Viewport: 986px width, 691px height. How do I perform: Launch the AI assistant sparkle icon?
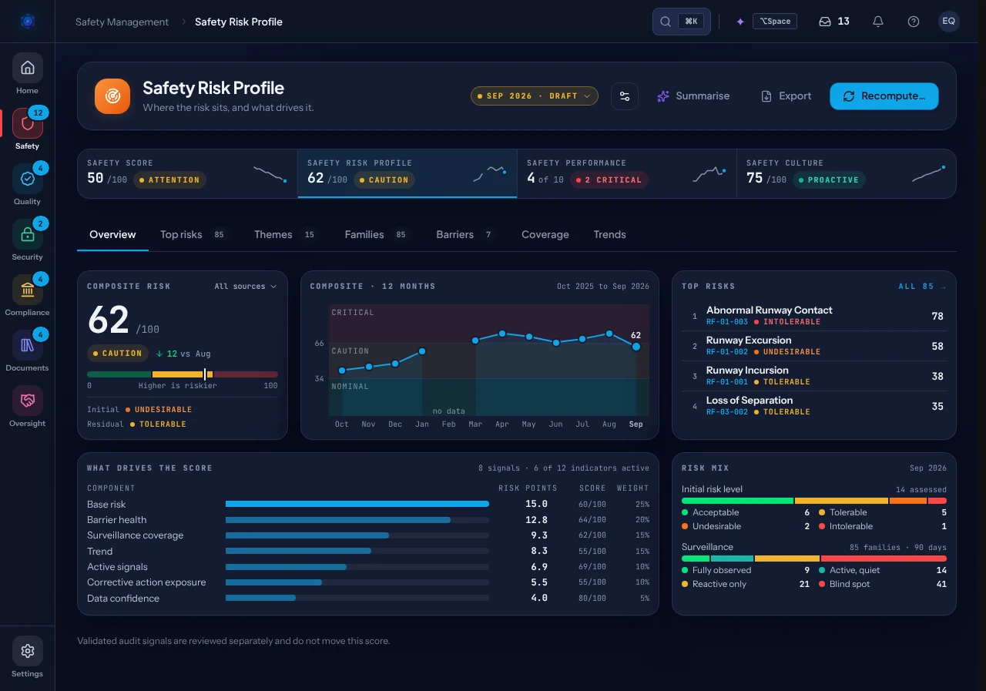point(740,22)
